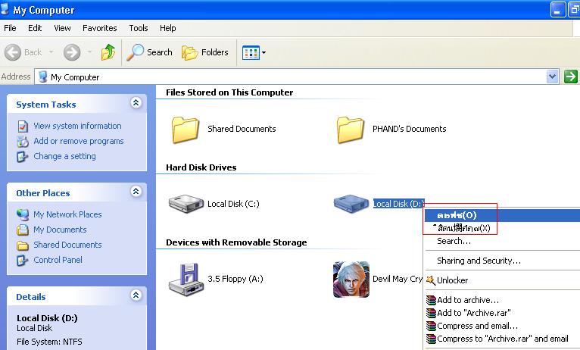Open Shared Documents link in Other Places

coord(67,245)
